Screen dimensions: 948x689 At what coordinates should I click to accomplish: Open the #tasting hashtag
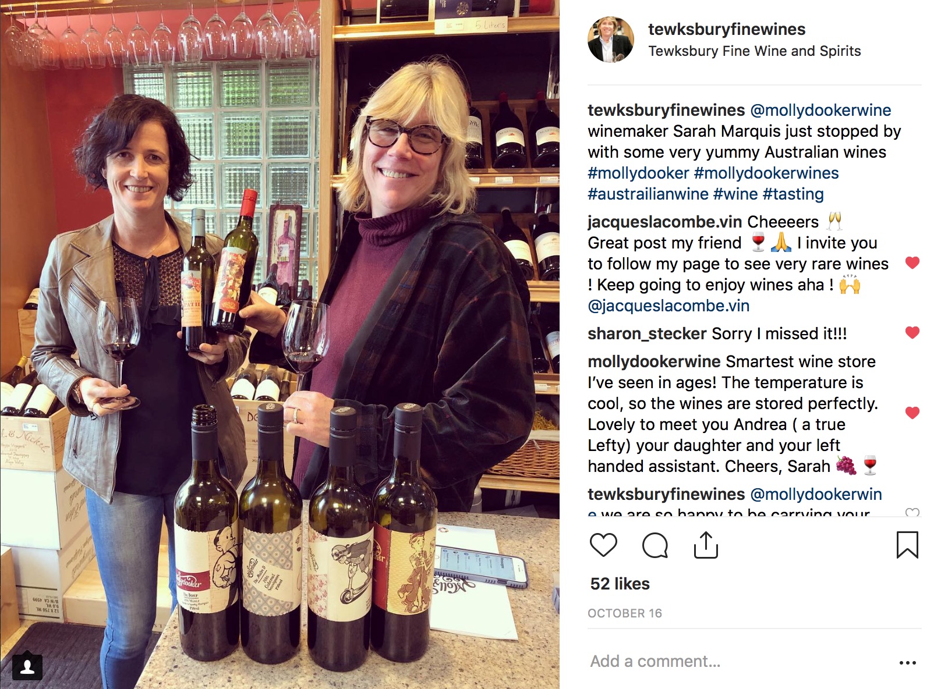tap(793, 194)
